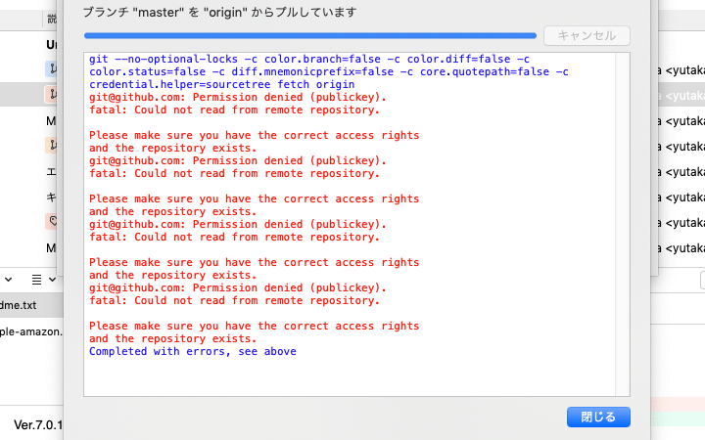Image resolution: width=705 pixels, height=440 pixels.
Task: Click the red tag icon in commit list
Action: [52, 222]
